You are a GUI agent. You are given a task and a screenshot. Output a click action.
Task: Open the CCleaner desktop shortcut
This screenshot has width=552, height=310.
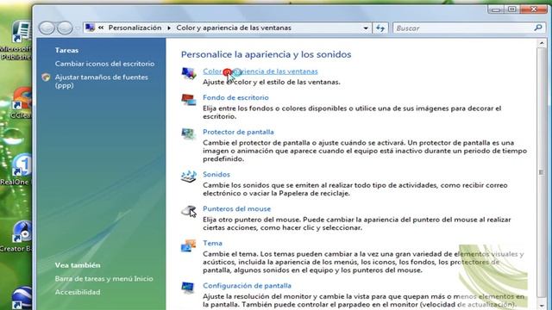tap(21, 103)
